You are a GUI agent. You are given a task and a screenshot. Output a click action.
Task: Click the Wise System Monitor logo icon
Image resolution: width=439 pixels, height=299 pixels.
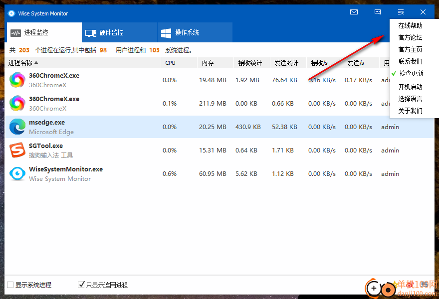(11, 13)
